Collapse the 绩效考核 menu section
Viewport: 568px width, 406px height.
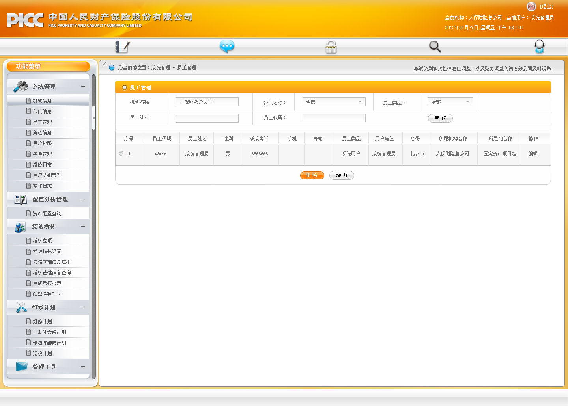click(83, 226)
